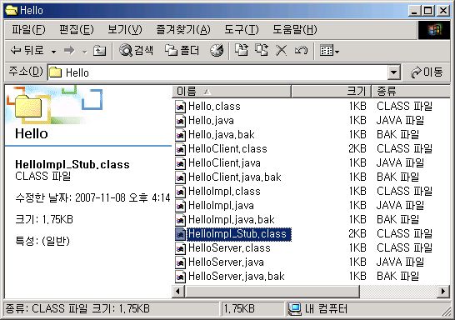This screenshot has height=320, width=455.
Task: Open the 보기(V) menu
Action: coord(125,30)
